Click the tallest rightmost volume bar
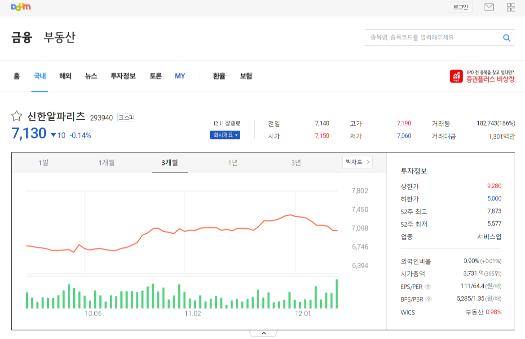Viewport: 525px width, 339px height. [337, 294]
